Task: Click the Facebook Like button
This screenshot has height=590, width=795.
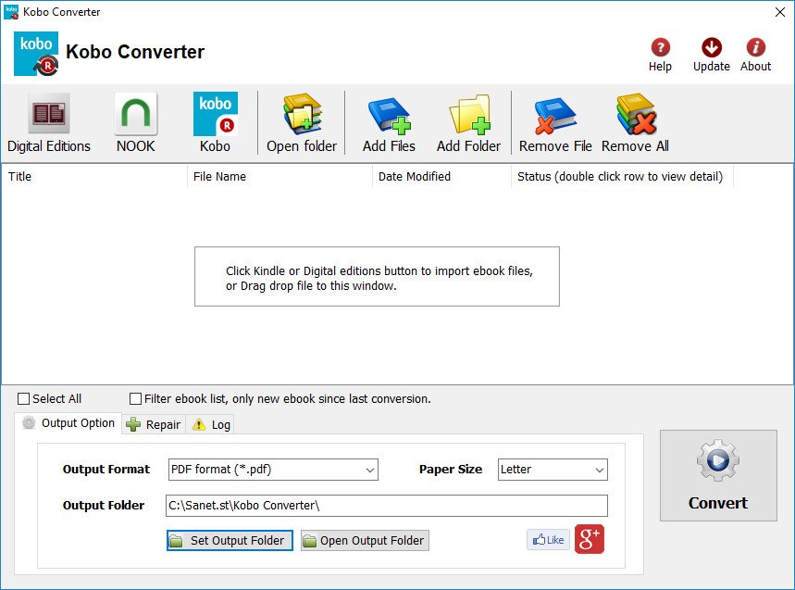Action: point(548,540)
